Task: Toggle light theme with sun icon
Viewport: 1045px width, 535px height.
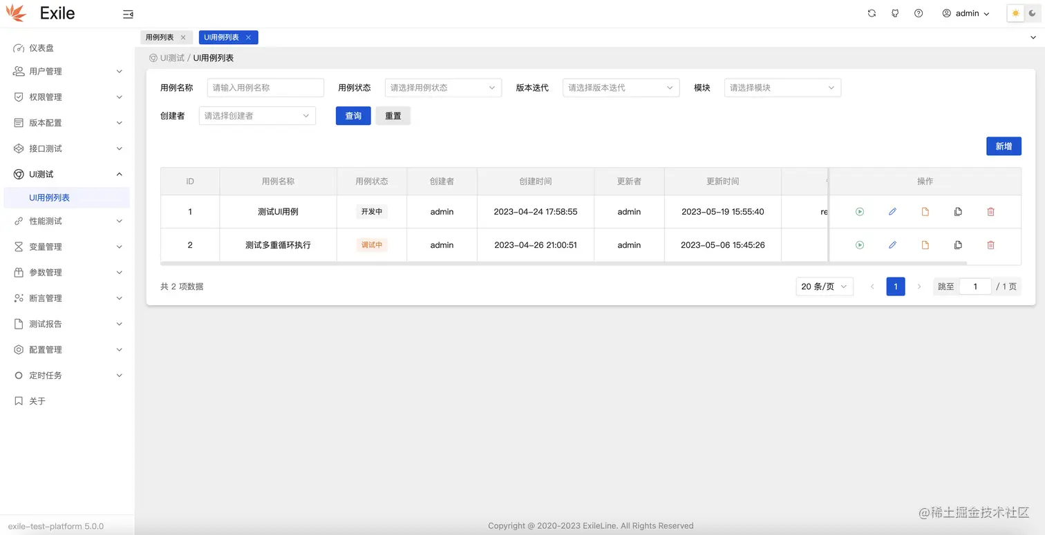Action: tap(1015, 12)
